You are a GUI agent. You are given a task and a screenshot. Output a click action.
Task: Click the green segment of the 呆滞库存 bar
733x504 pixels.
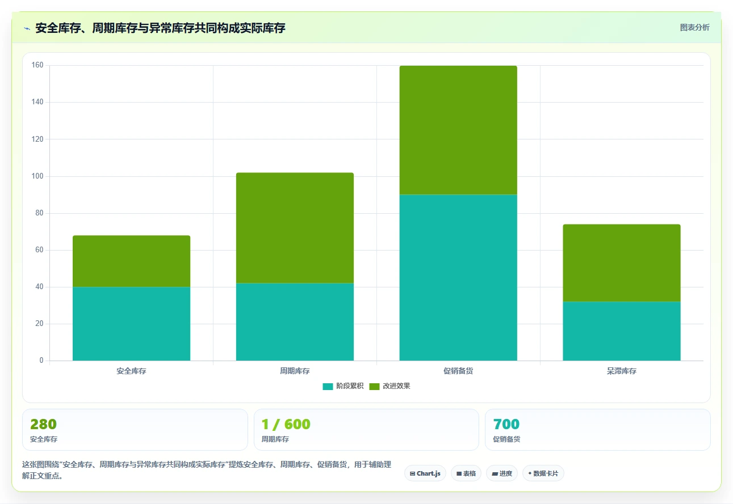[x=622, y=263]
